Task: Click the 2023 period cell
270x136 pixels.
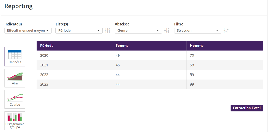Action: tap(44, 84)
